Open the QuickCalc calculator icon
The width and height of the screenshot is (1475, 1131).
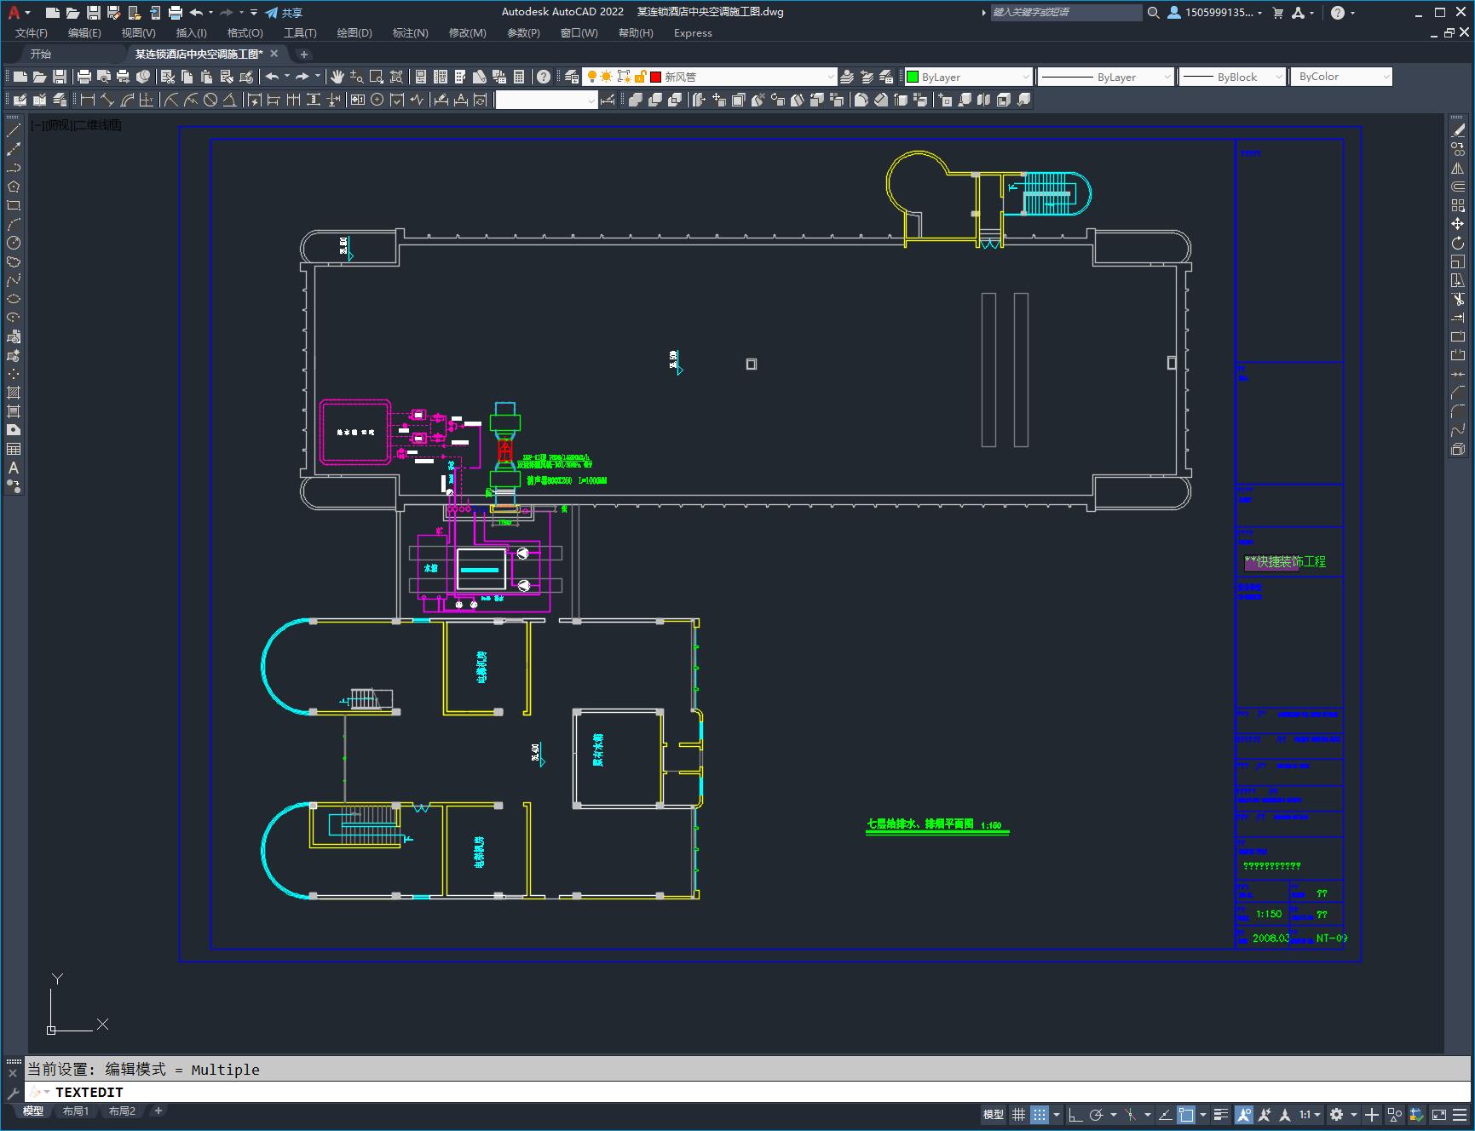pos(520,77)
